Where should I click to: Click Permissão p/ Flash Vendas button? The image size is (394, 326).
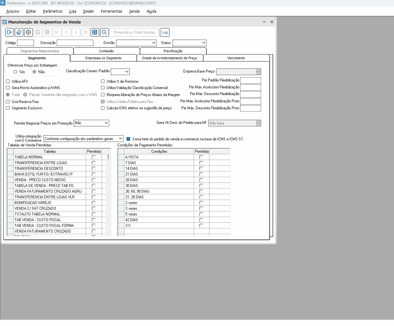tap(134, 32)
